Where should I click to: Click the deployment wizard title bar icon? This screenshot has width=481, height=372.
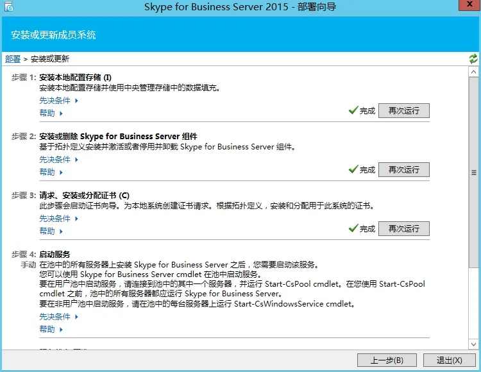coord(8,8)
